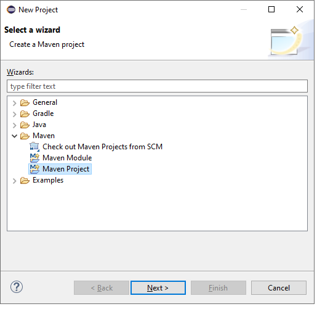Screen dimensions: 317x309
Task: Click the Check out from SCM icon
Action: (x=34, y=147)
